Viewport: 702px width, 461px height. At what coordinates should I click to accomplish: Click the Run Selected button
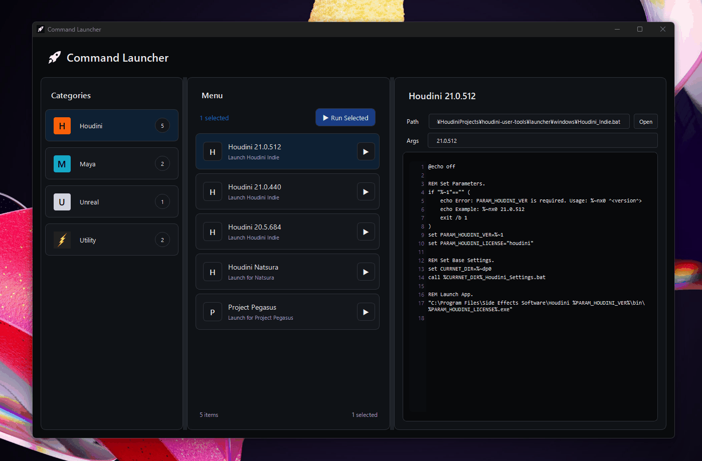[x=345, y=118]
